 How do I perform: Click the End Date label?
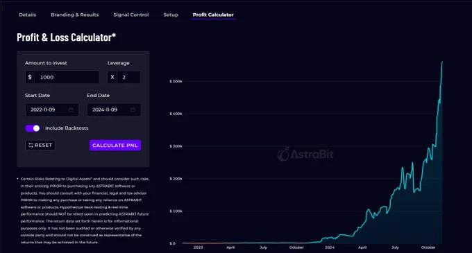tap(99, 95)
